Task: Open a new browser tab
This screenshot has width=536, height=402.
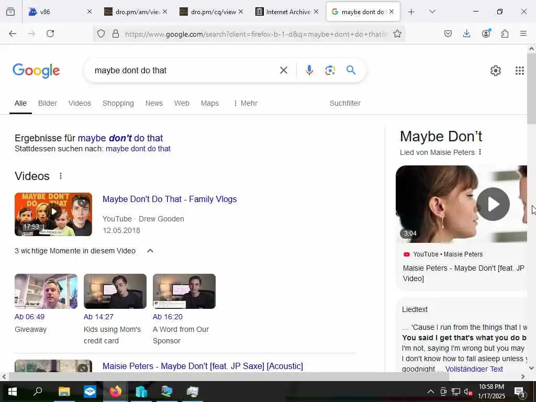Action: (x=411, y=12)
